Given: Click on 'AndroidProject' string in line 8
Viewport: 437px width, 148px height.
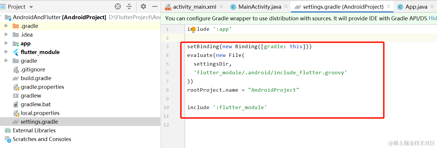Looking at the screenshot, I should (x=273, y=90).
